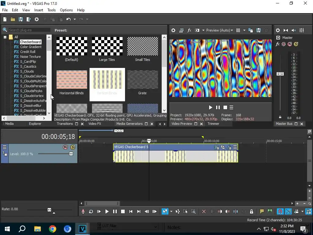Mute the Master bus

click(x=290, y=44)
